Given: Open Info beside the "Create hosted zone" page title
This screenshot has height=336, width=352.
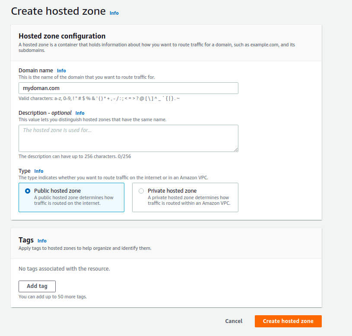Looking at the screenshot, I should pyautogui.click(x=114, y=13).
